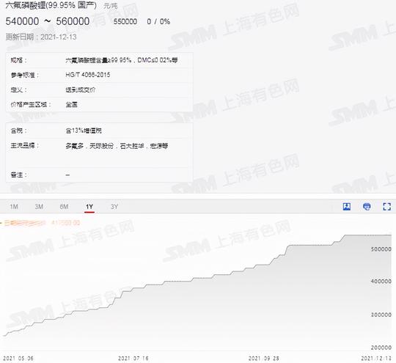Click standard HG/T 4066-2015 text
This screenshot has width=396, height=363.
[88, 75]
